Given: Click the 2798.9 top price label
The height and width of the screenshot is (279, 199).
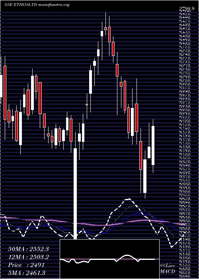Looking at the screenshot, I should [187, 8].
